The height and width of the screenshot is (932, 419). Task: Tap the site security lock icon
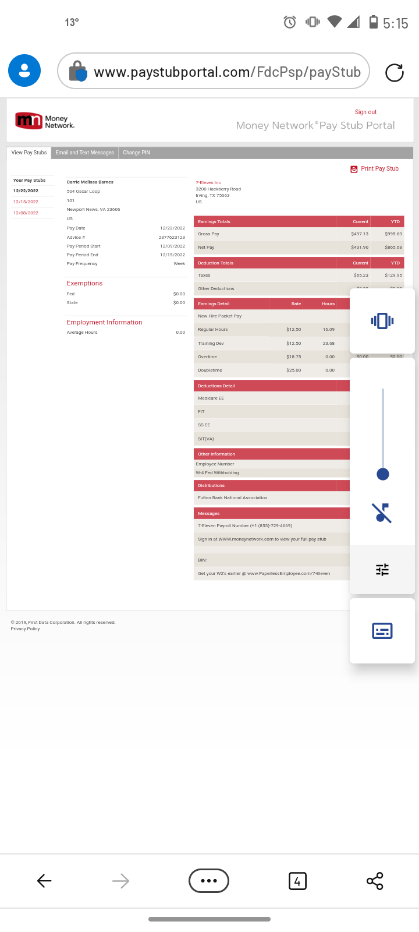[77, 72]
